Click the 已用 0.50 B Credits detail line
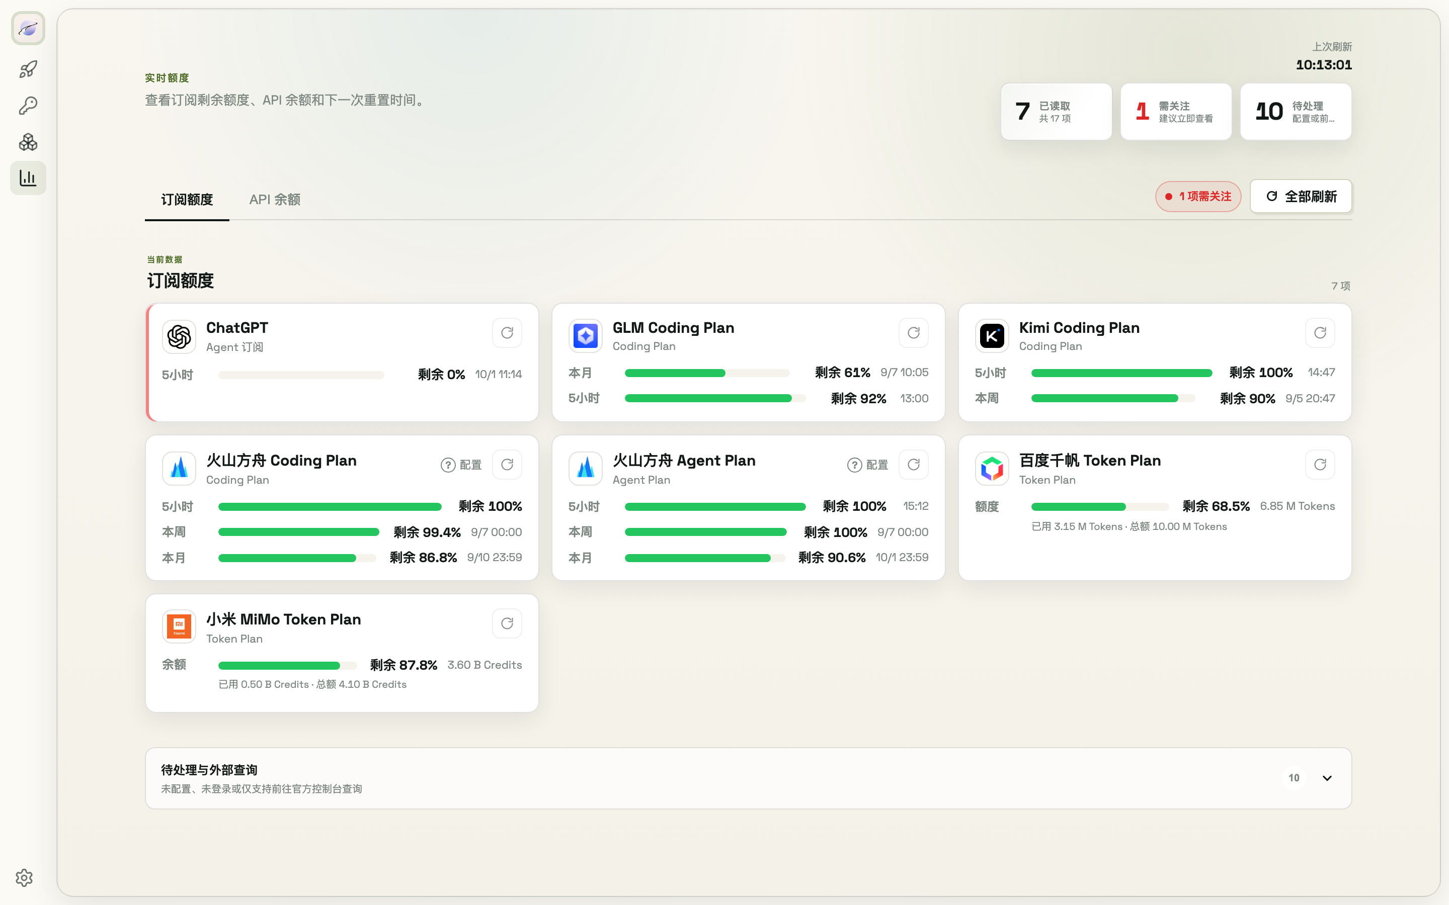The width and height of the screenshot is (1449, 905). tap(312, 685)
